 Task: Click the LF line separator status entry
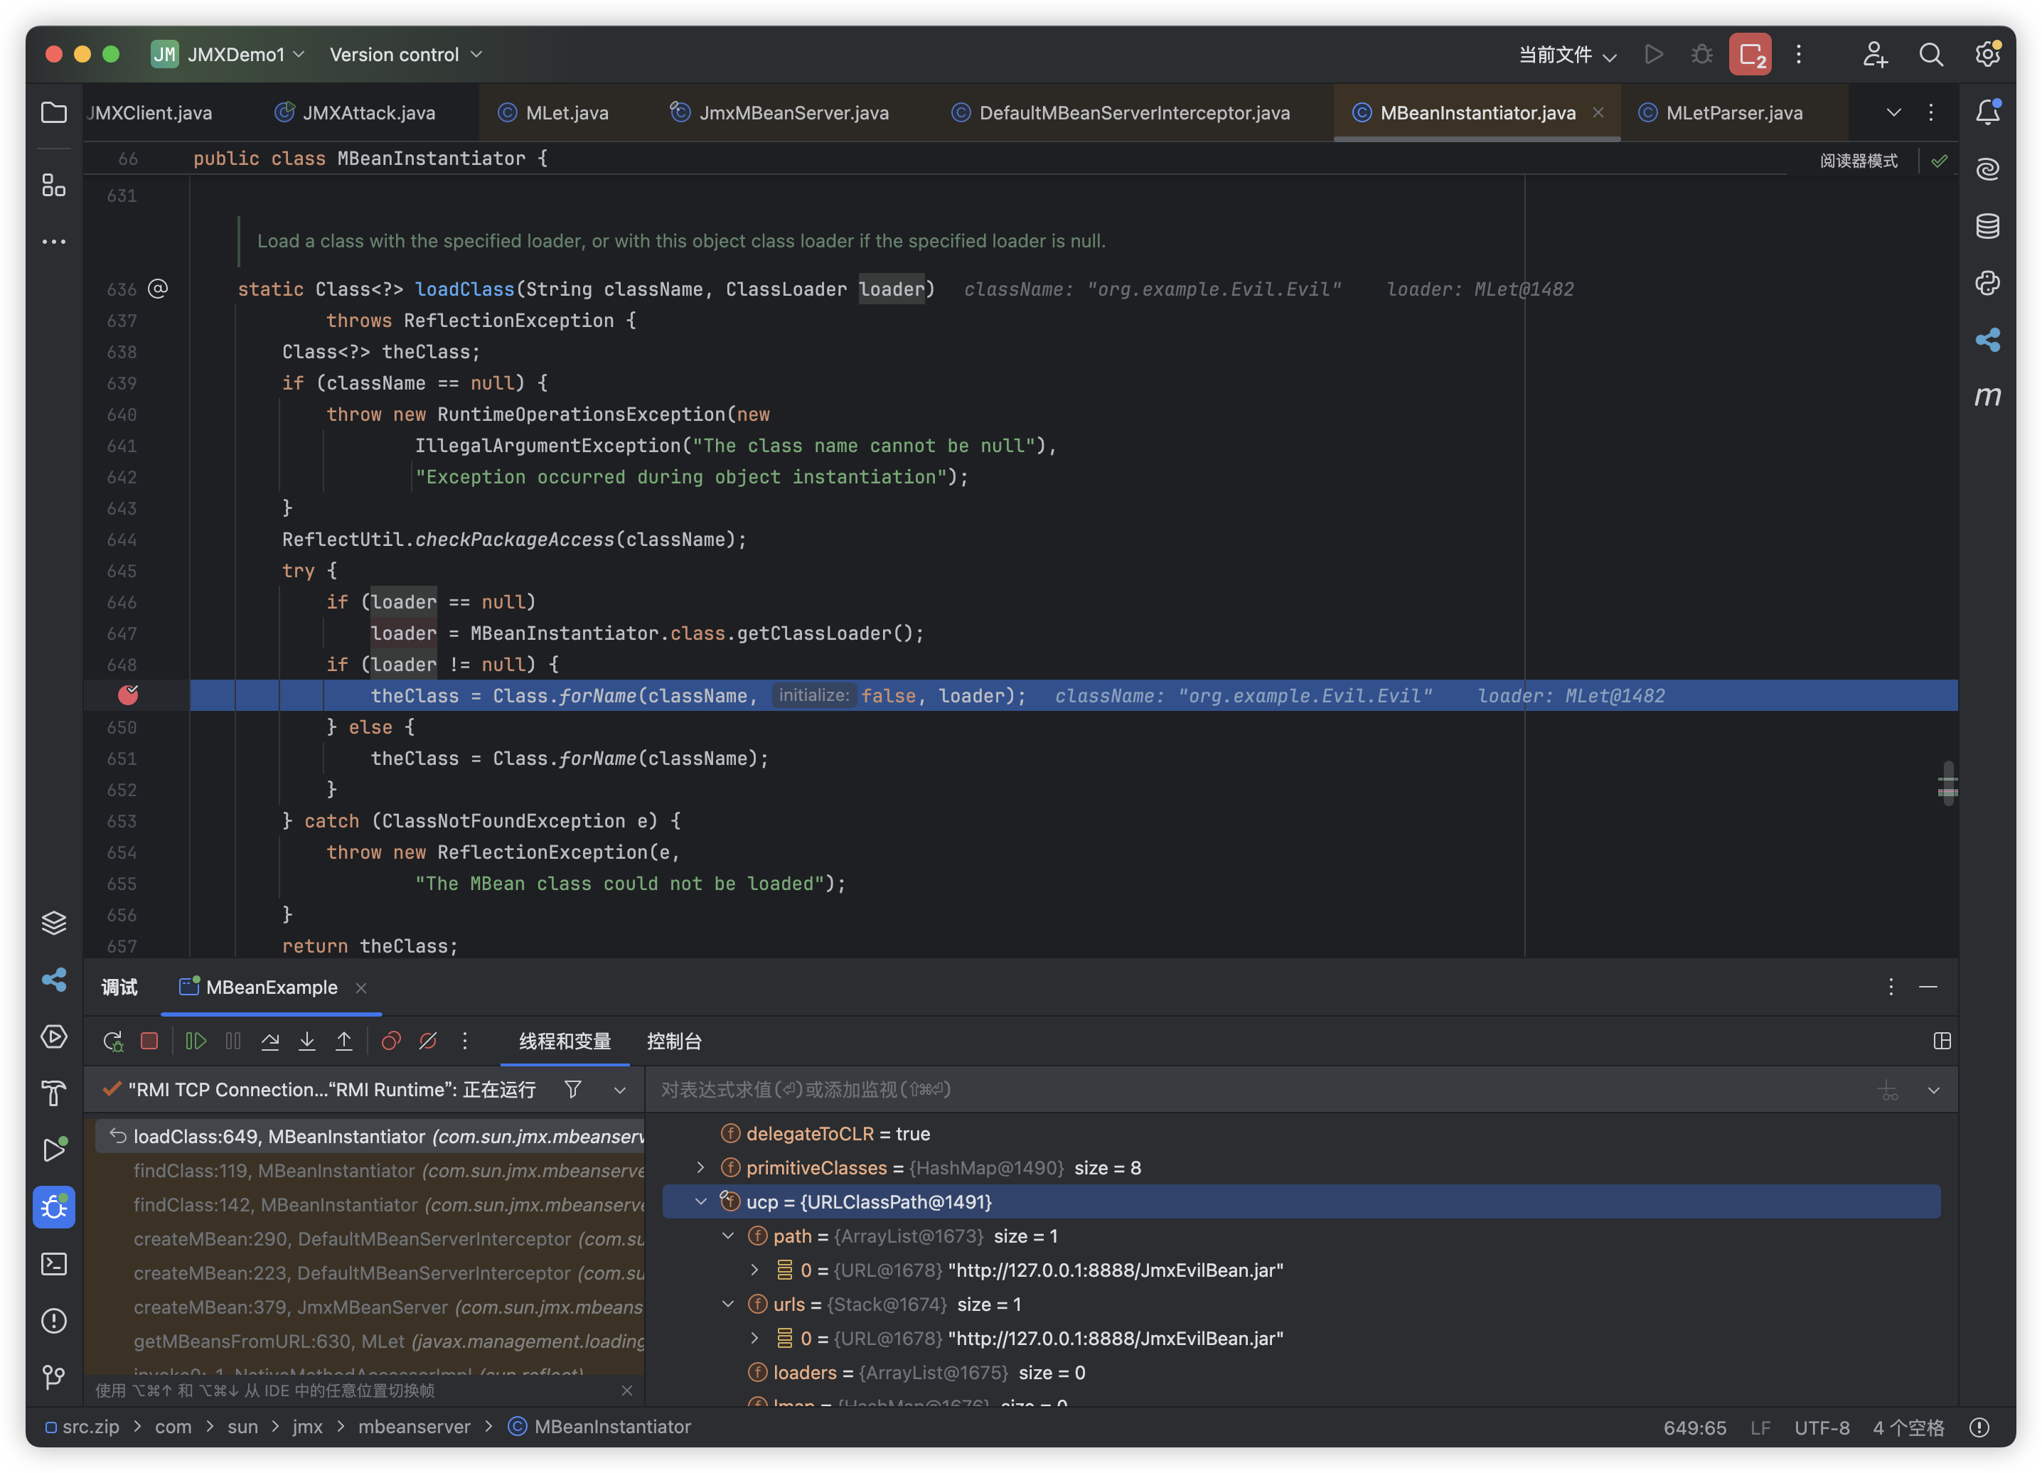pos(1760,1427)
